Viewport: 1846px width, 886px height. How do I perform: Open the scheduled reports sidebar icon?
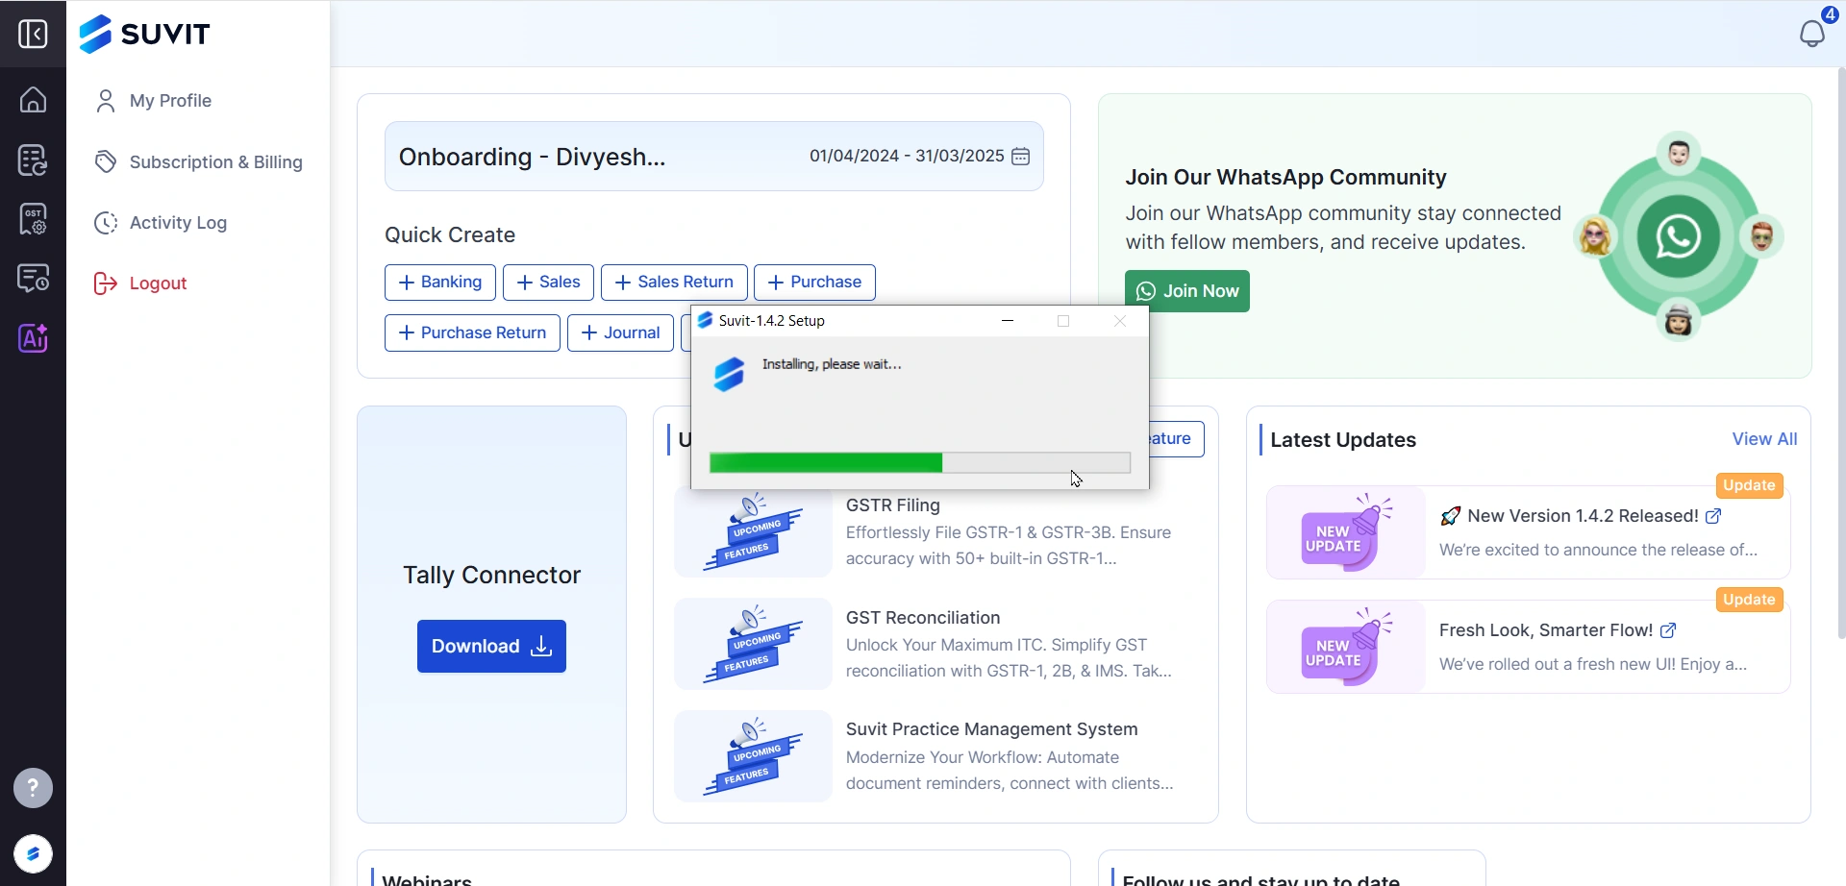pyautogui.click(x=33, y=279)
